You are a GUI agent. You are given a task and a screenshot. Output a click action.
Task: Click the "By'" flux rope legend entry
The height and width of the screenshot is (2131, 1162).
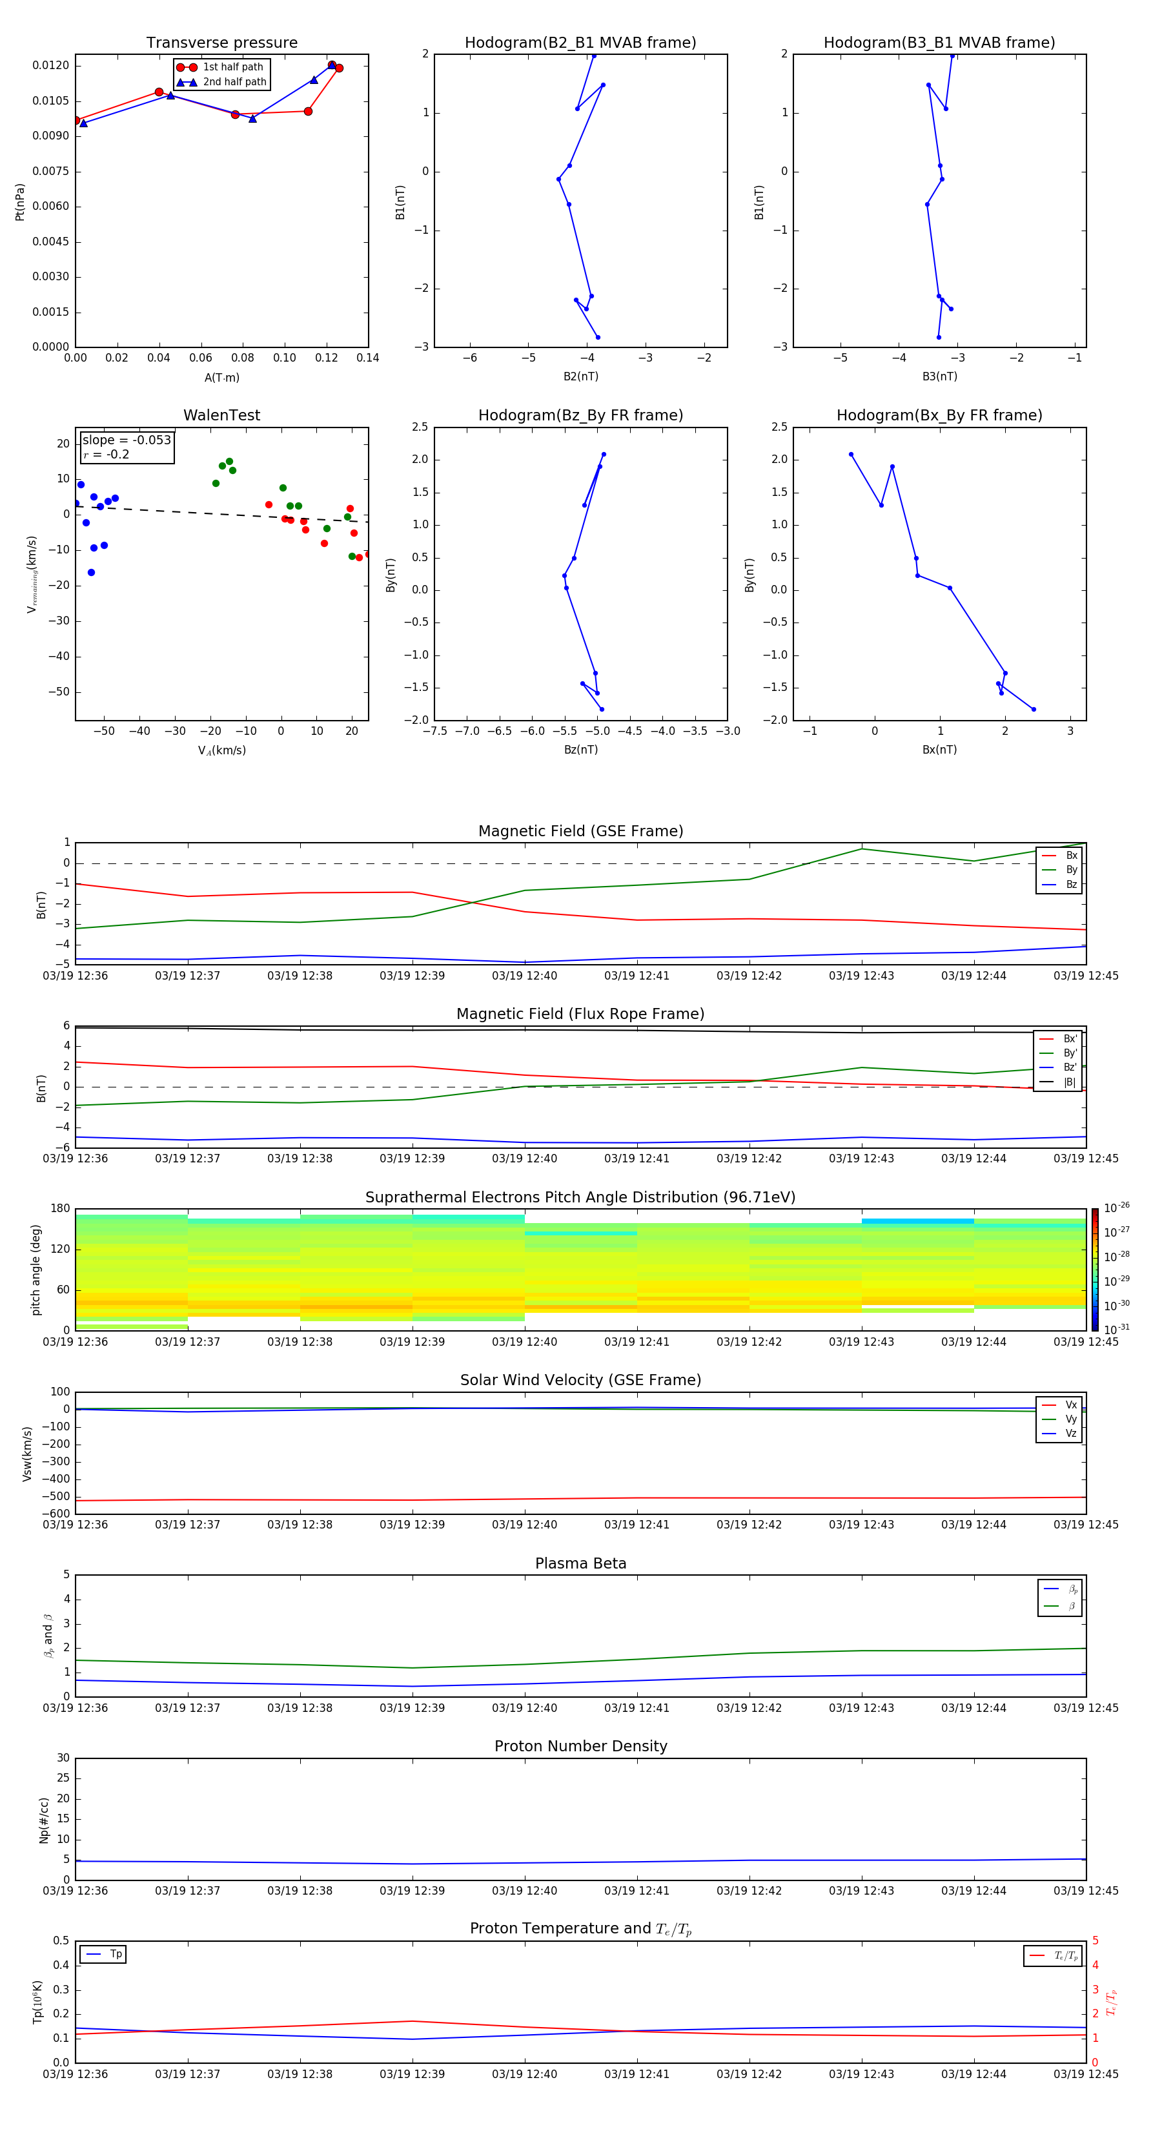click(1059, 1053)
